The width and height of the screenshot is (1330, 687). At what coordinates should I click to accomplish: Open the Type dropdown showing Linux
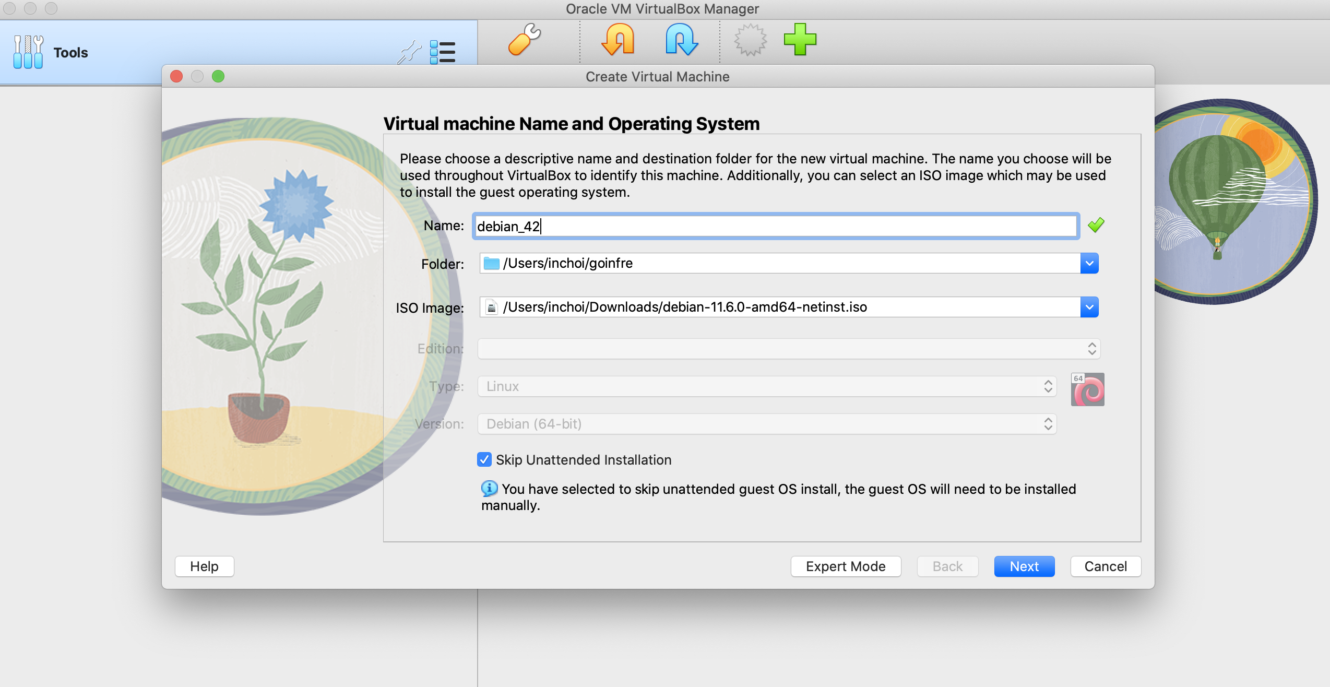(767, 386)
